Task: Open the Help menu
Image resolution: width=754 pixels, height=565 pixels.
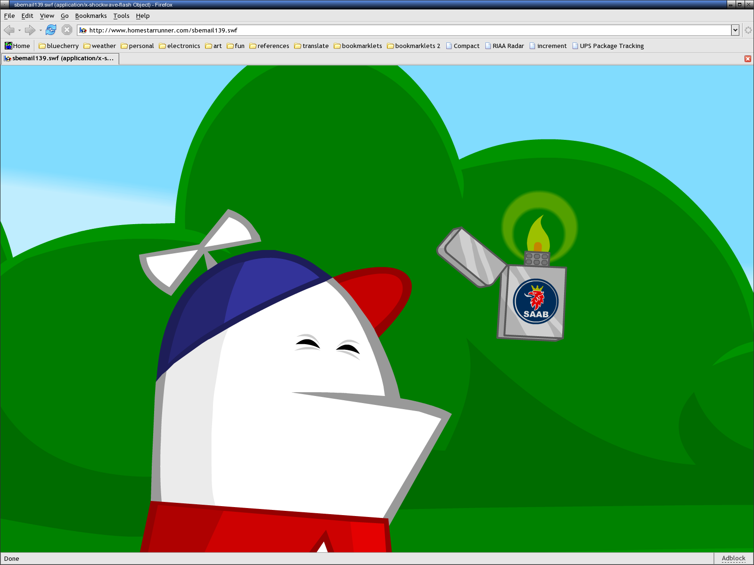Action: (x=143, y=16)
